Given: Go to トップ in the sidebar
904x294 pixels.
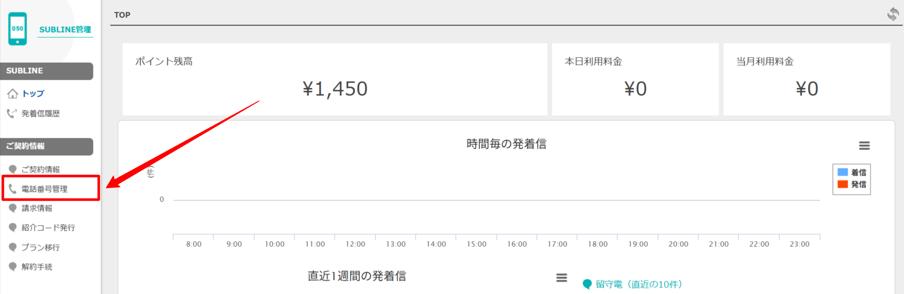Looking at the screenshot, I should (33, 93).
